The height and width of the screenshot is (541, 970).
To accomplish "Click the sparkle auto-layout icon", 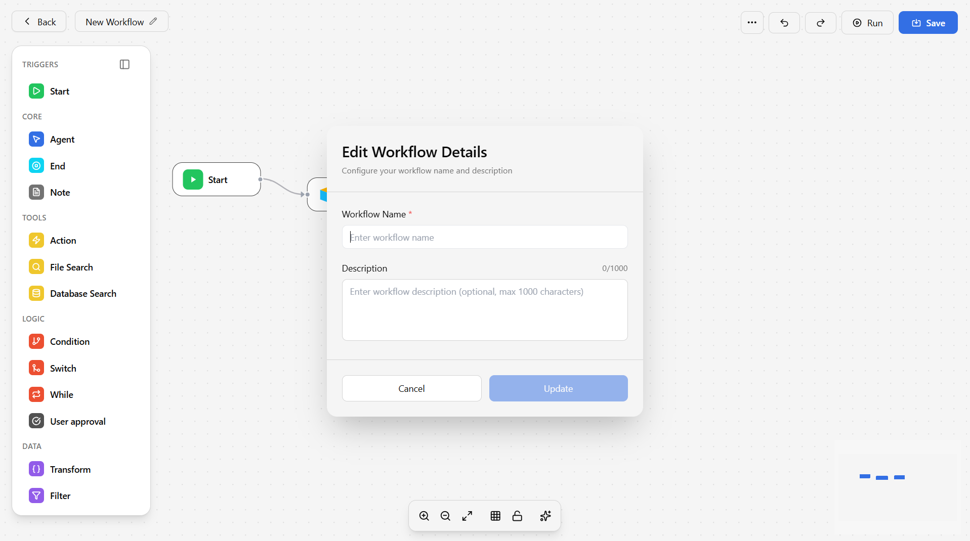I will click(x=545, y=516).
